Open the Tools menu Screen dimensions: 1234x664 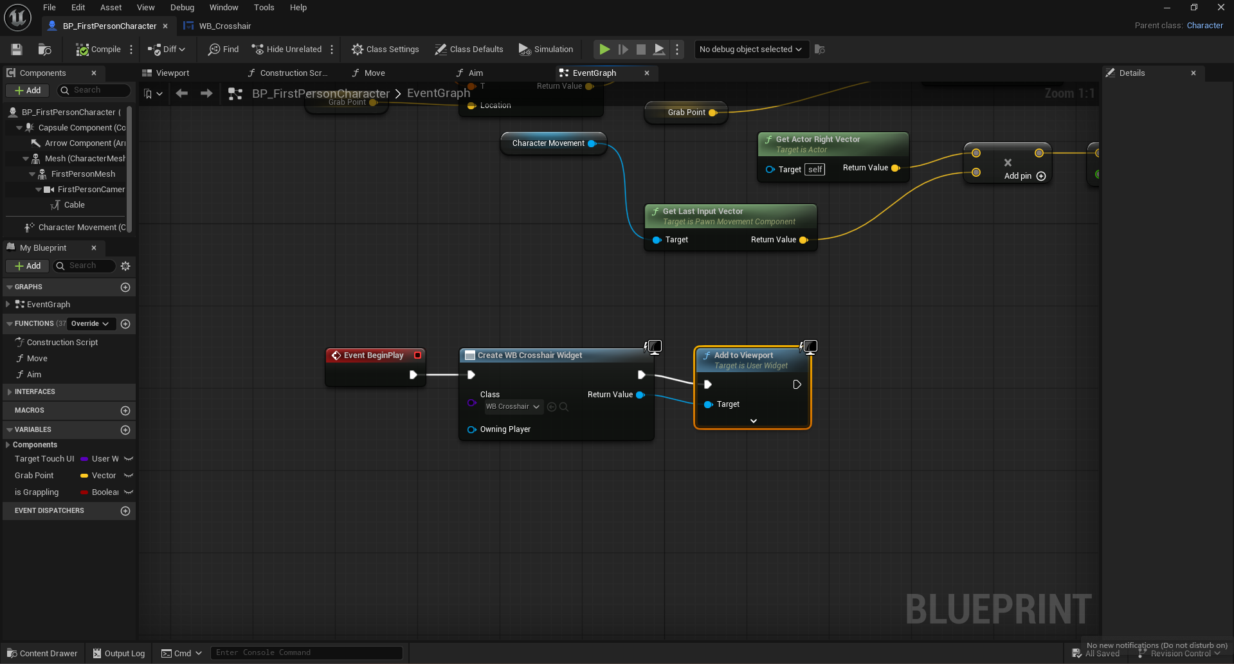(264, 8)
